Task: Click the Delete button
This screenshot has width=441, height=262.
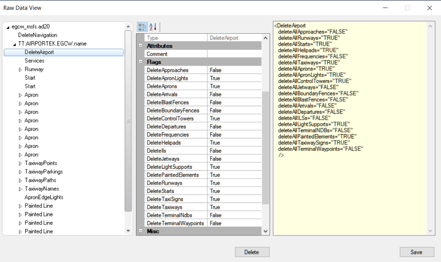Action: (x=252, y=252)
